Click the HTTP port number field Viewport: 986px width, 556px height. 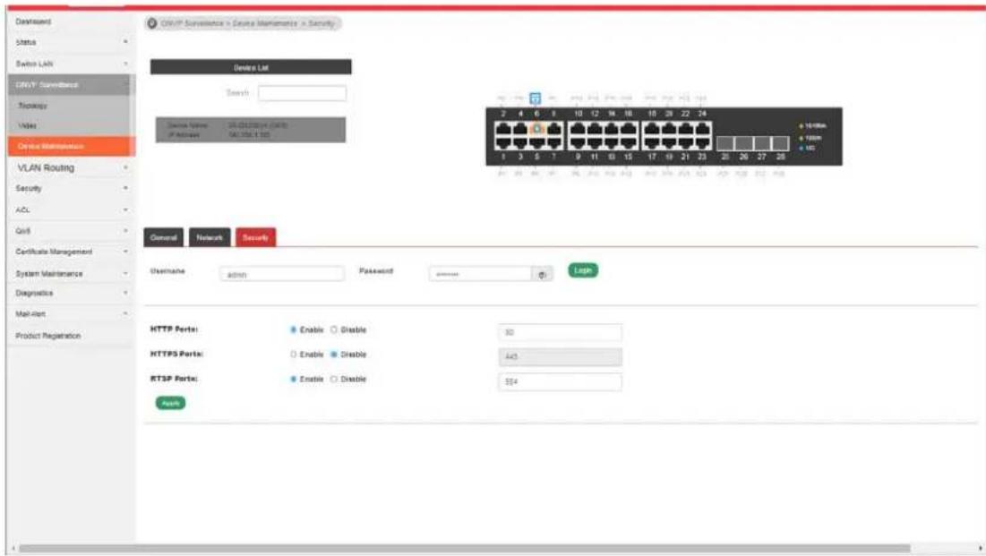(x=560, y=332)
